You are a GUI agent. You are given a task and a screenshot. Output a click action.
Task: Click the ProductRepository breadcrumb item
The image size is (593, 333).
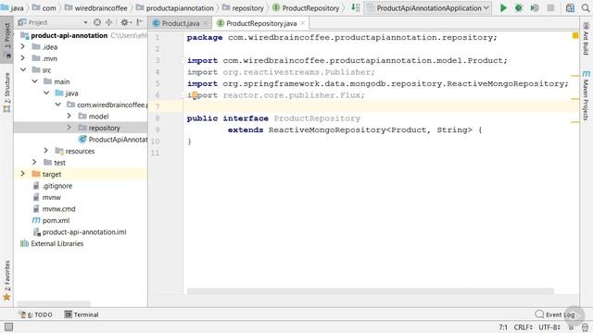306,8
